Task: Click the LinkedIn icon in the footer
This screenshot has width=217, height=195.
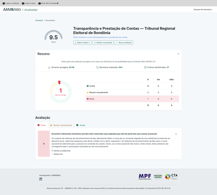Action: point(41,179)
